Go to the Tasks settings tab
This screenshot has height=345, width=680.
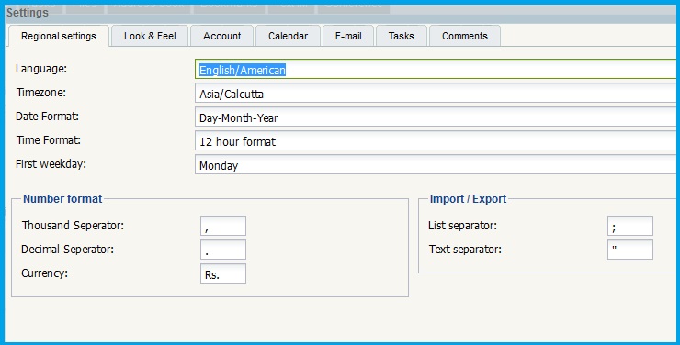pos(402,36)
